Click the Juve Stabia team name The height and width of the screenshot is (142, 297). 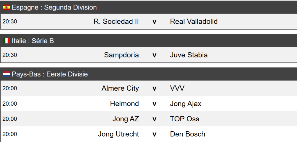(x=189, y=55)
